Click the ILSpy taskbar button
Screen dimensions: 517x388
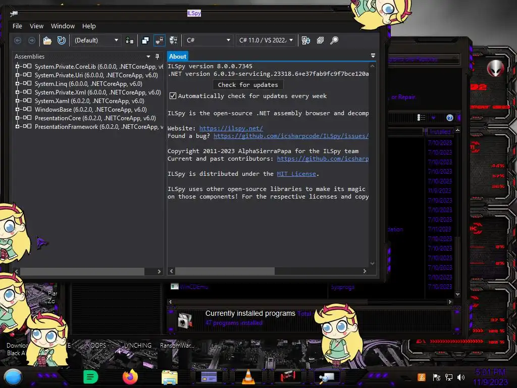(327, 377)
